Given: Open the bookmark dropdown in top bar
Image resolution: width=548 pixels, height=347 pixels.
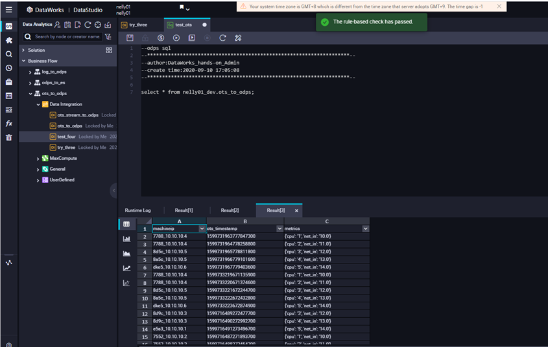Looking at the screenshot, I should (185, 8).
